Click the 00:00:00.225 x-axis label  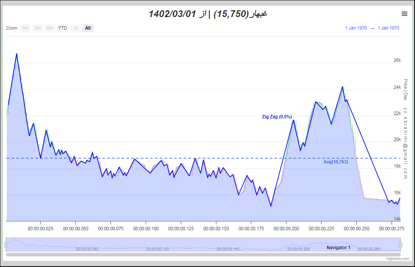point(321,229)
